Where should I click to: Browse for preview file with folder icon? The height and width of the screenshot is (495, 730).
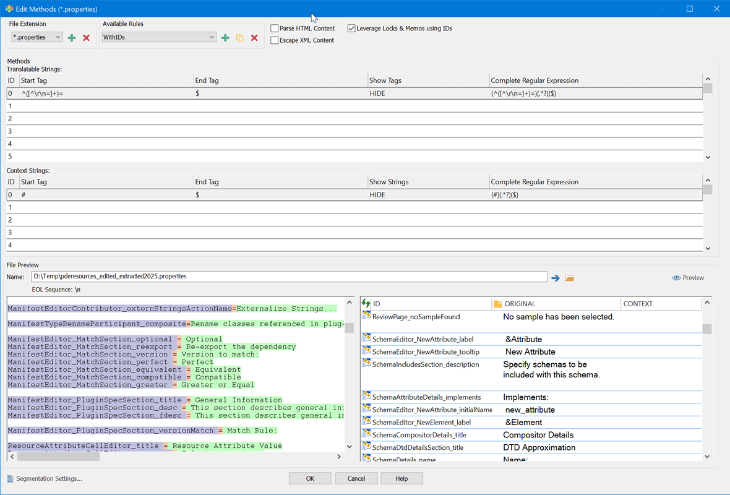pyautogui.click(x=569, y=278)
